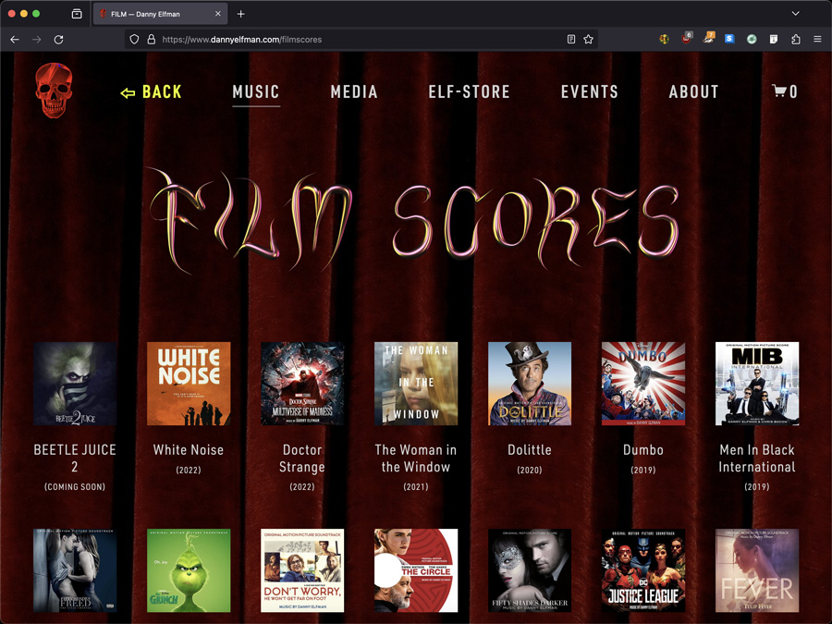Reload the page

58,40
